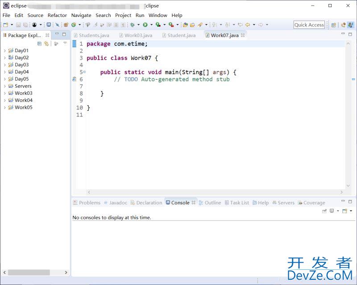The image size is (357, 285).
Task: Click Collapse All in Package Explorer
Action: tap(39, 43)
